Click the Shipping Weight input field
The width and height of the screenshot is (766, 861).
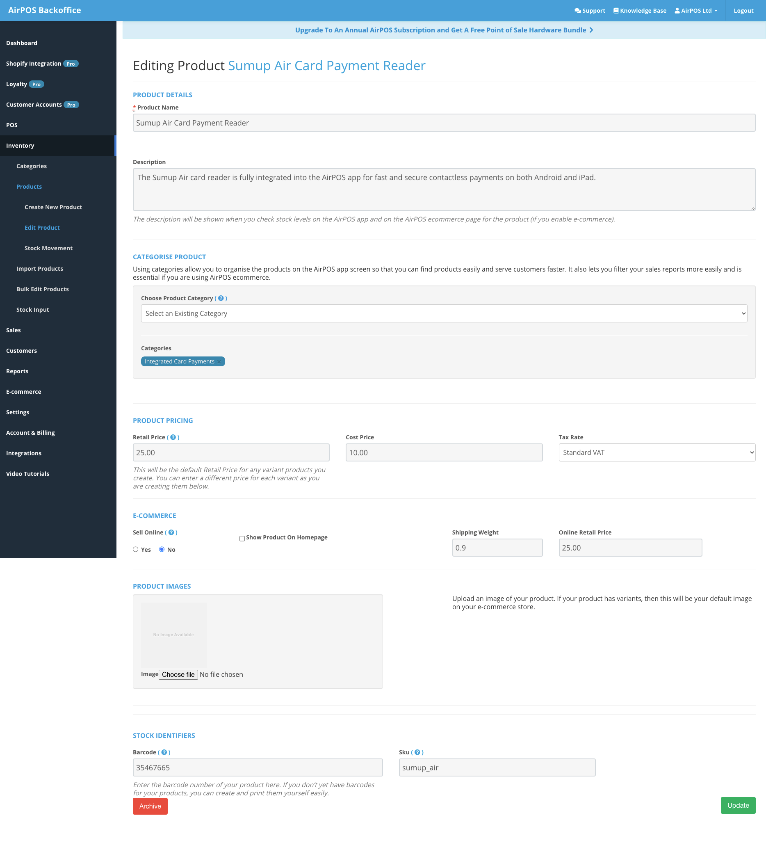497,548
